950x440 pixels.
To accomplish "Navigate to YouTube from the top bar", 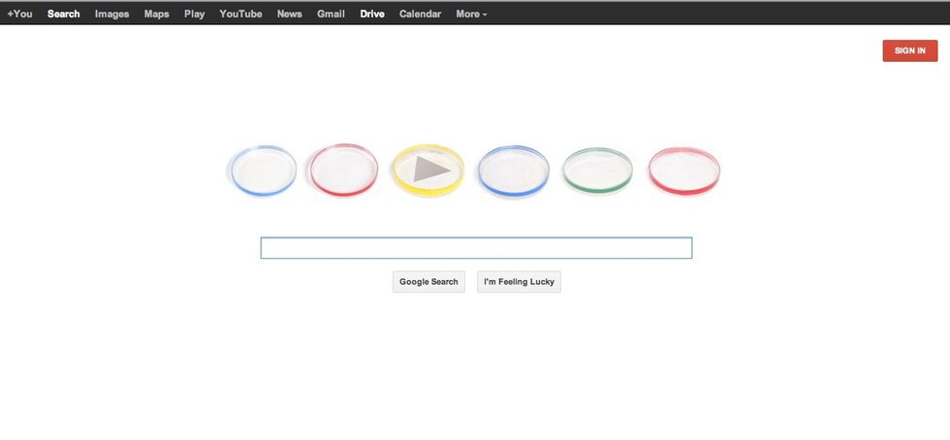I will (x=240, y=14).
